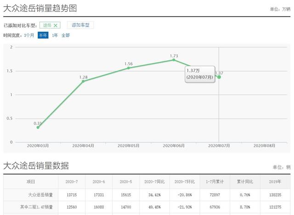
Task: Click the -20.86% month-over-month cell
Action: (x=185, y=195)
